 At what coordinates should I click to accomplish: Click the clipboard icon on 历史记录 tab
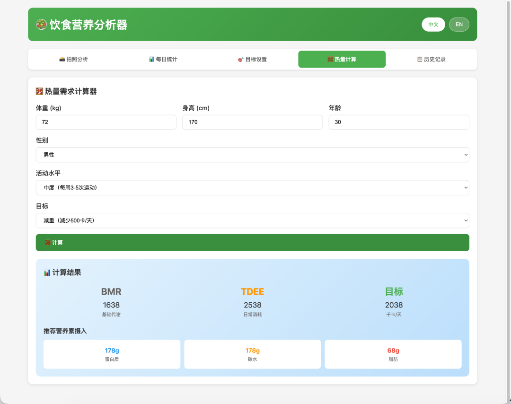click(419, 59)
